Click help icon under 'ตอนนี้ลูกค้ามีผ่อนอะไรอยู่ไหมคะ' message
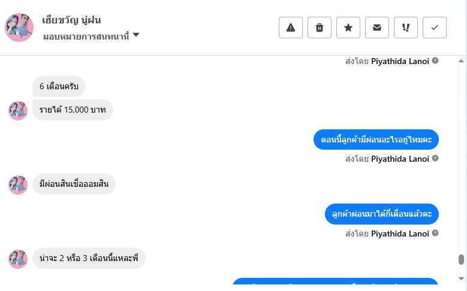 [x=435, y=159]
